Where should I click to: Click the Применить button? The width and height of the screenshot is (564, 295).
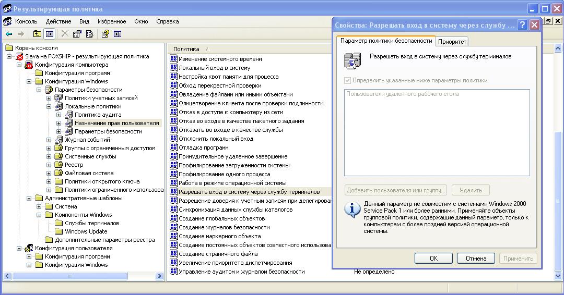pyautogui.click(x=519, y=259)
